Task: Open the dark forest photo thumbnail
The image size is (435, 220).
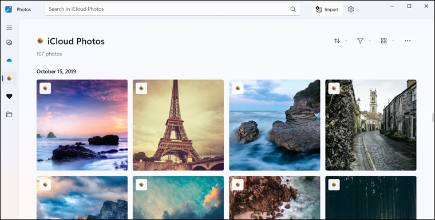Action: (371, 198)
